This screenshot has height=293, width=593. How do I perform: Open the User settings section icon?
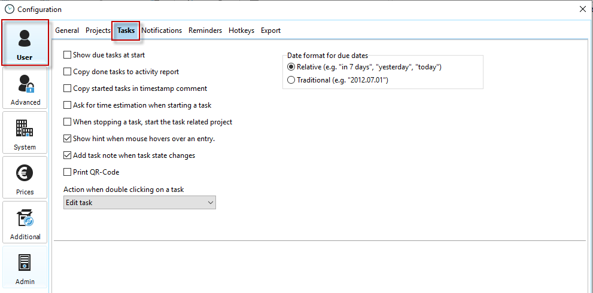tap(25, 38)
